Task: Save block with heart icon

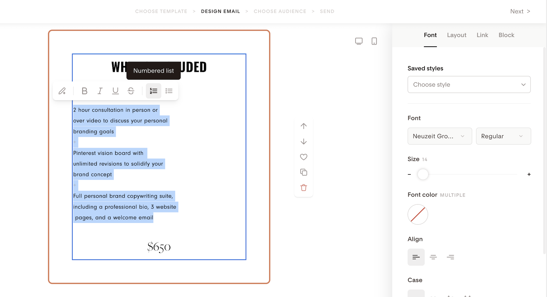Action: [x=303, y=157]
